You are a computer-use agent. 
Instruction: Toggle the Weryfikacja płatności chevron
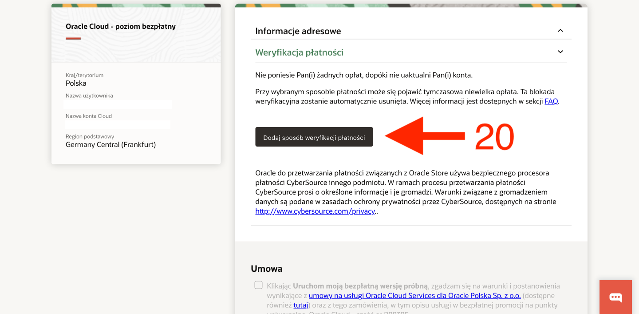[560, 52]
